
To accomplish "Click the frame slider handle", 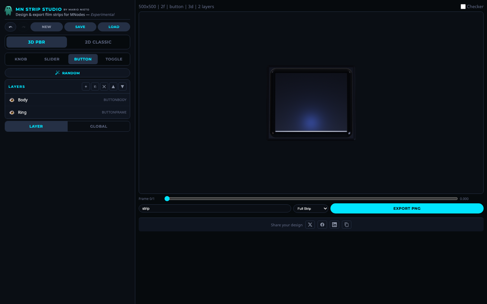I will coord(167,199).
